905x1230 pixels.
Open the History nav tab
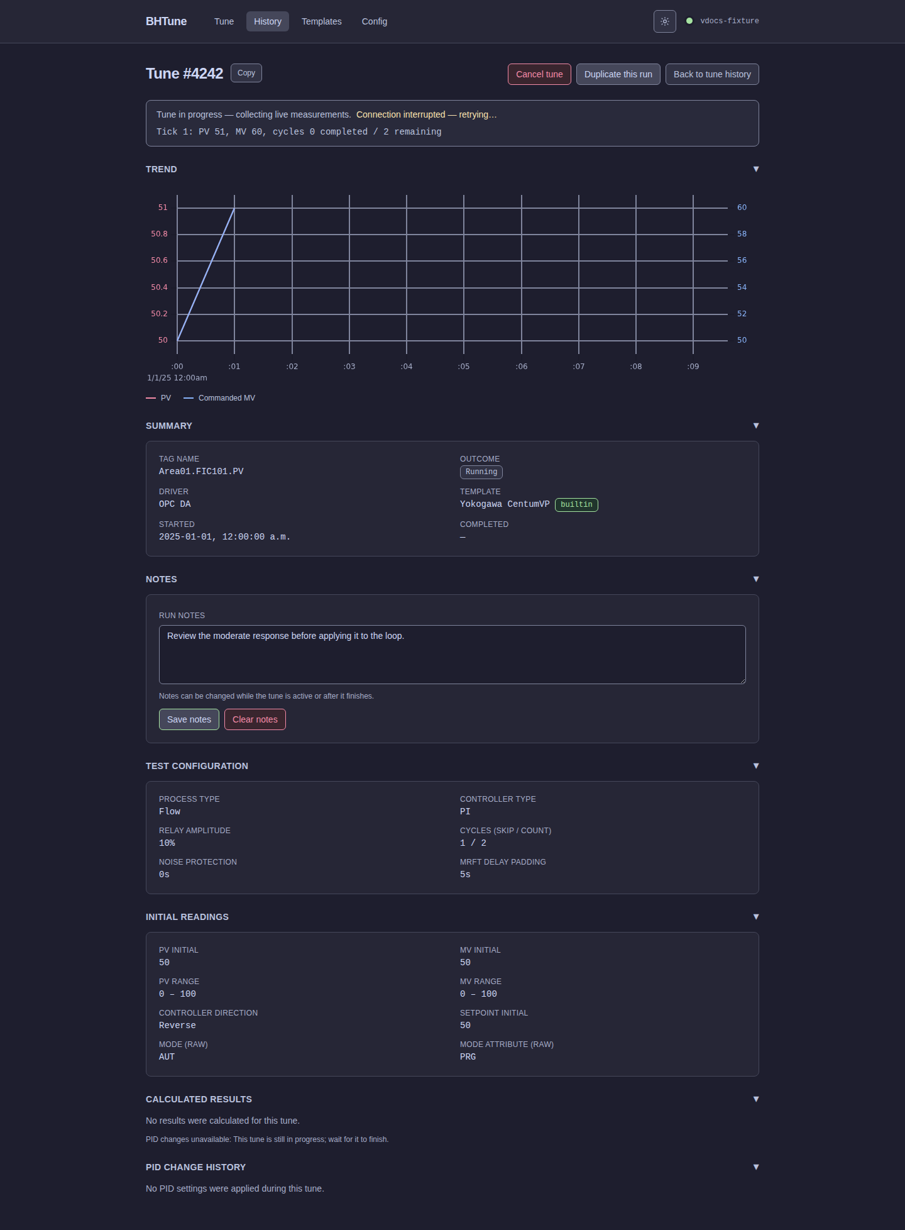tap(268, 21)
